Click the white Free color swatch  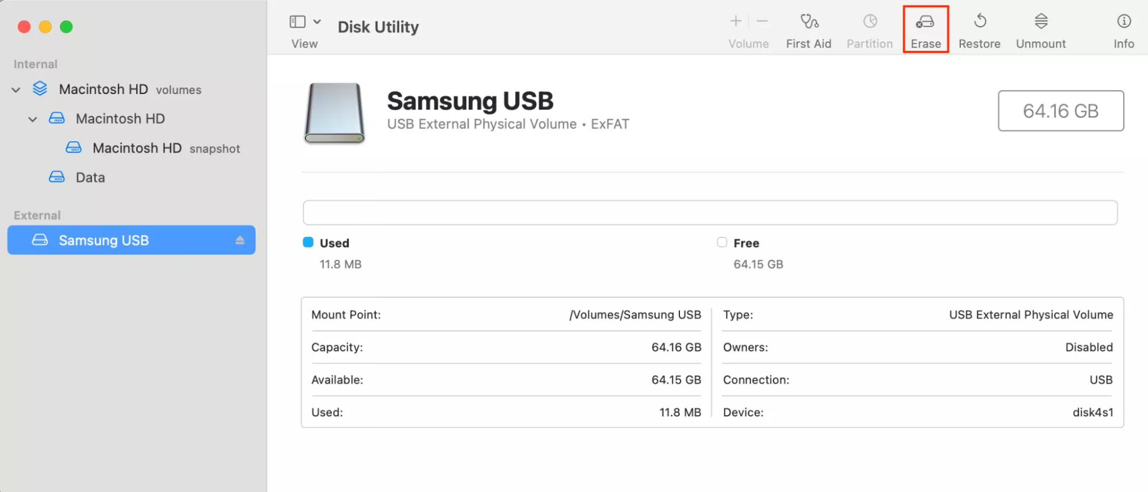click(722, 243)
